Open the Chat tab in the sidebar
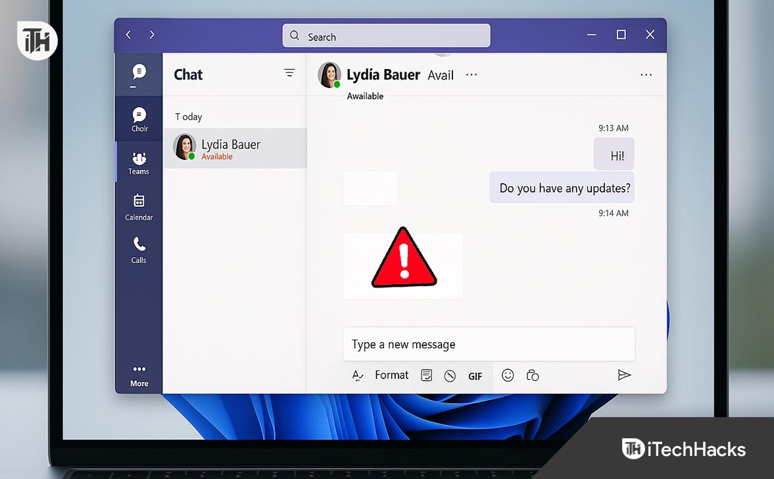Viewport: 774px width, 479px height. (139, 119)
